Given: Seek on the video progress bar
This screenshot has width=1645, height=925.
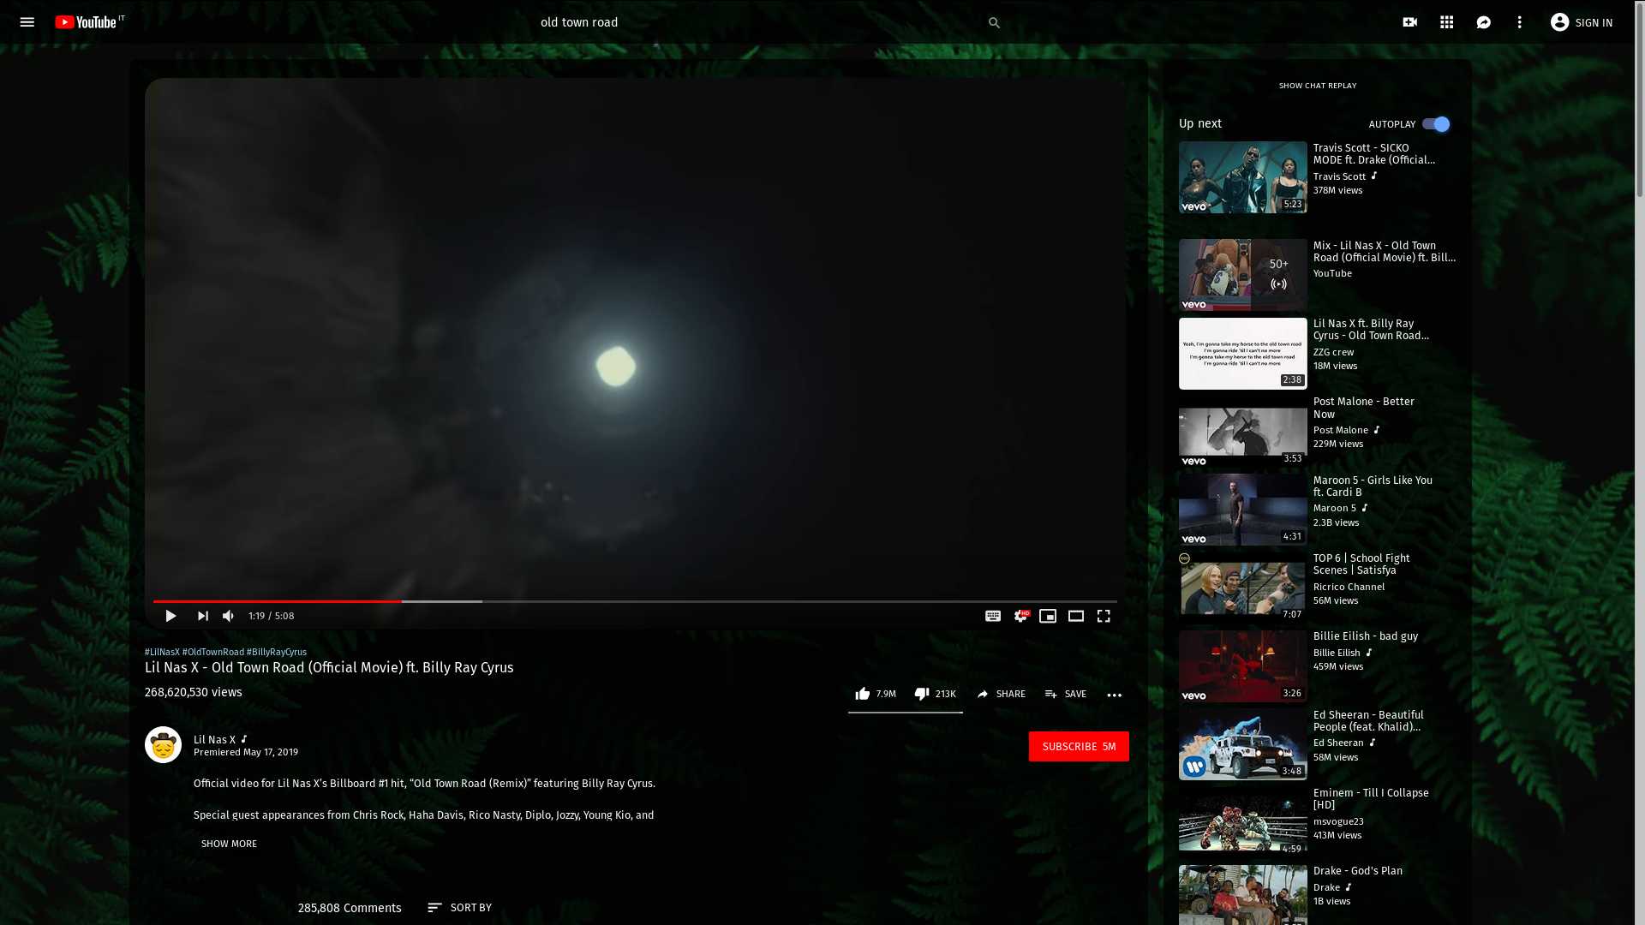Looking at the screenshot, I should [635, 601].
